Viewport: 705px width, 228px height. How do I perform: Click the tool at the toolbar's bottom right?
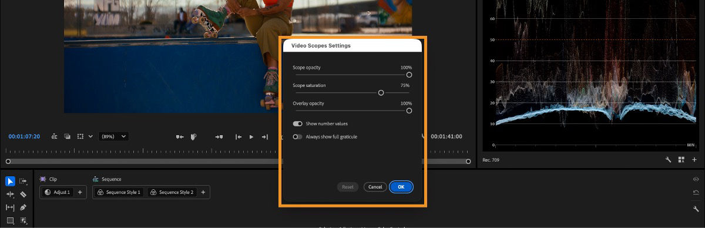coord(23,221)
